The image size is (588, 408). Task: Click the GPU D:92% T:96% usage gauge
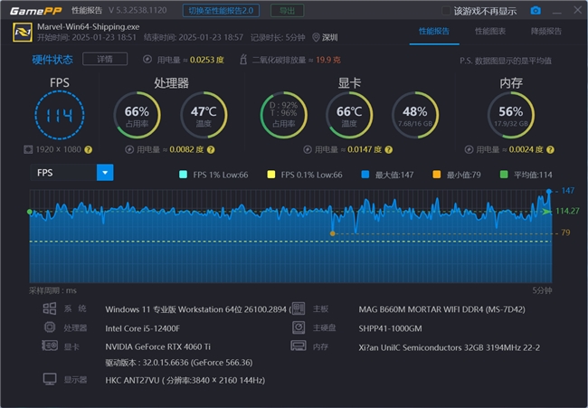283,115
